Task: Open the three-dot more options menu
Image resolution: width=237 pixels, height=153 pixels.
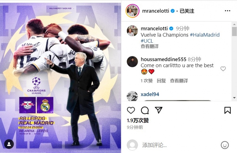Action: click(228, 11)
